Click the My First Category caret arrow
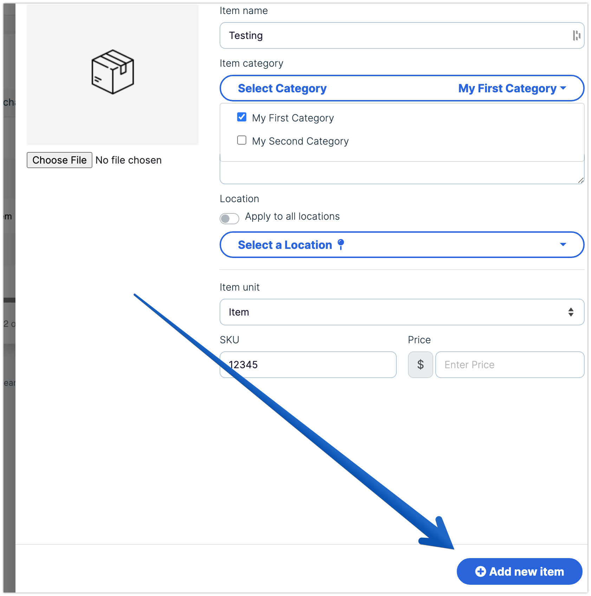The image size is (591, 596). pyautogui.click(x=563, y=88)
